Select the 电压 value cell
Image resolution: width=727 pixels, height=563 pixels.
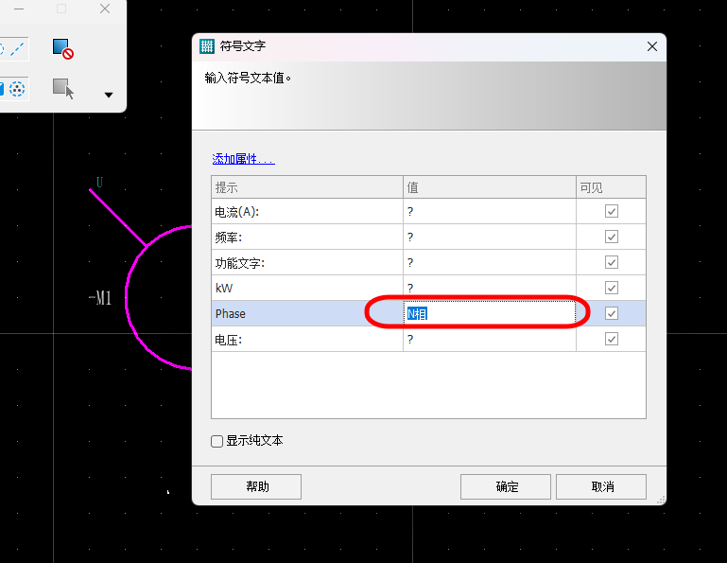490,339
